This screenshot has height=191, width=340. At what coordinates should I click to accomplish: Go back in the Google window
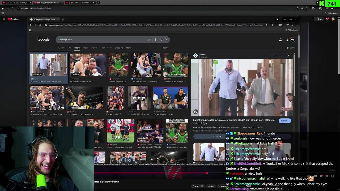pyautogui.click(x=31, y=25)
